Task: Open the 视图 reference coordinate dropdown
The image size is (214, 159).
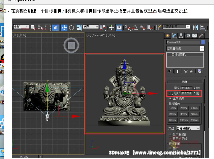Action: (x=91, y=27)
